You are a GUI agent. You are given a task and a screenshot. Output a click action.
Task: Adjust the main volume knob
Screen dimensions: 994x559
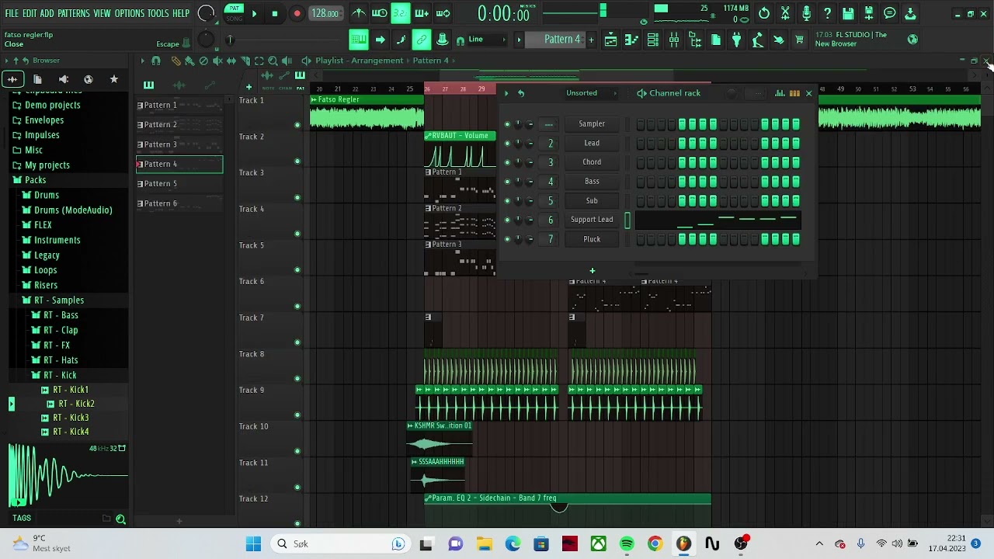pos(207,13)
